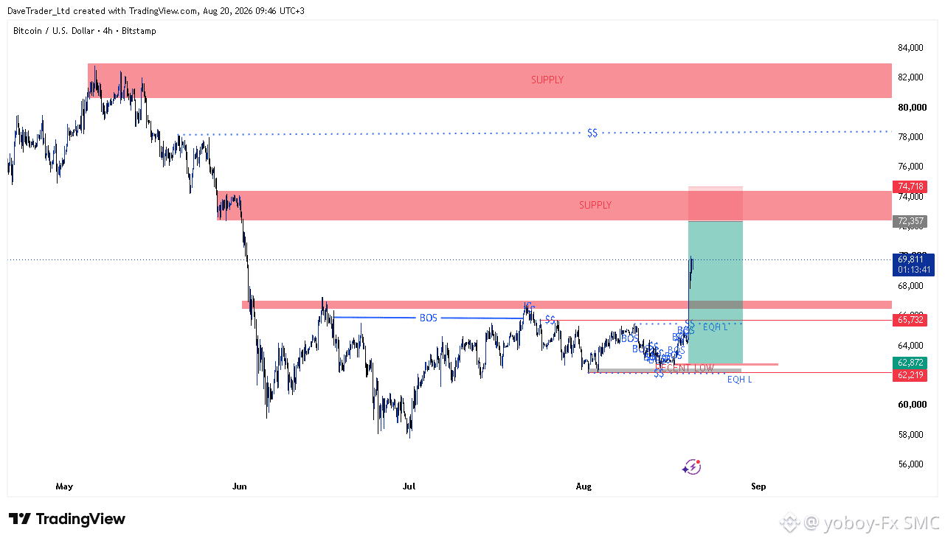Click the Jun label on time axis
The image size is (945, 541).
coord(239,486)
